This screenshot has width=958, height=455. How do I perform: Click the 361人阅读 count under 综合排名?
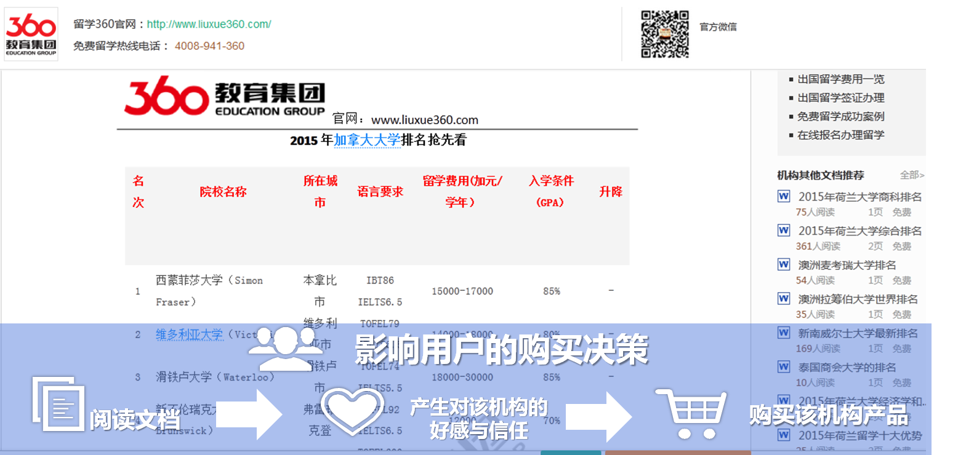818,247
